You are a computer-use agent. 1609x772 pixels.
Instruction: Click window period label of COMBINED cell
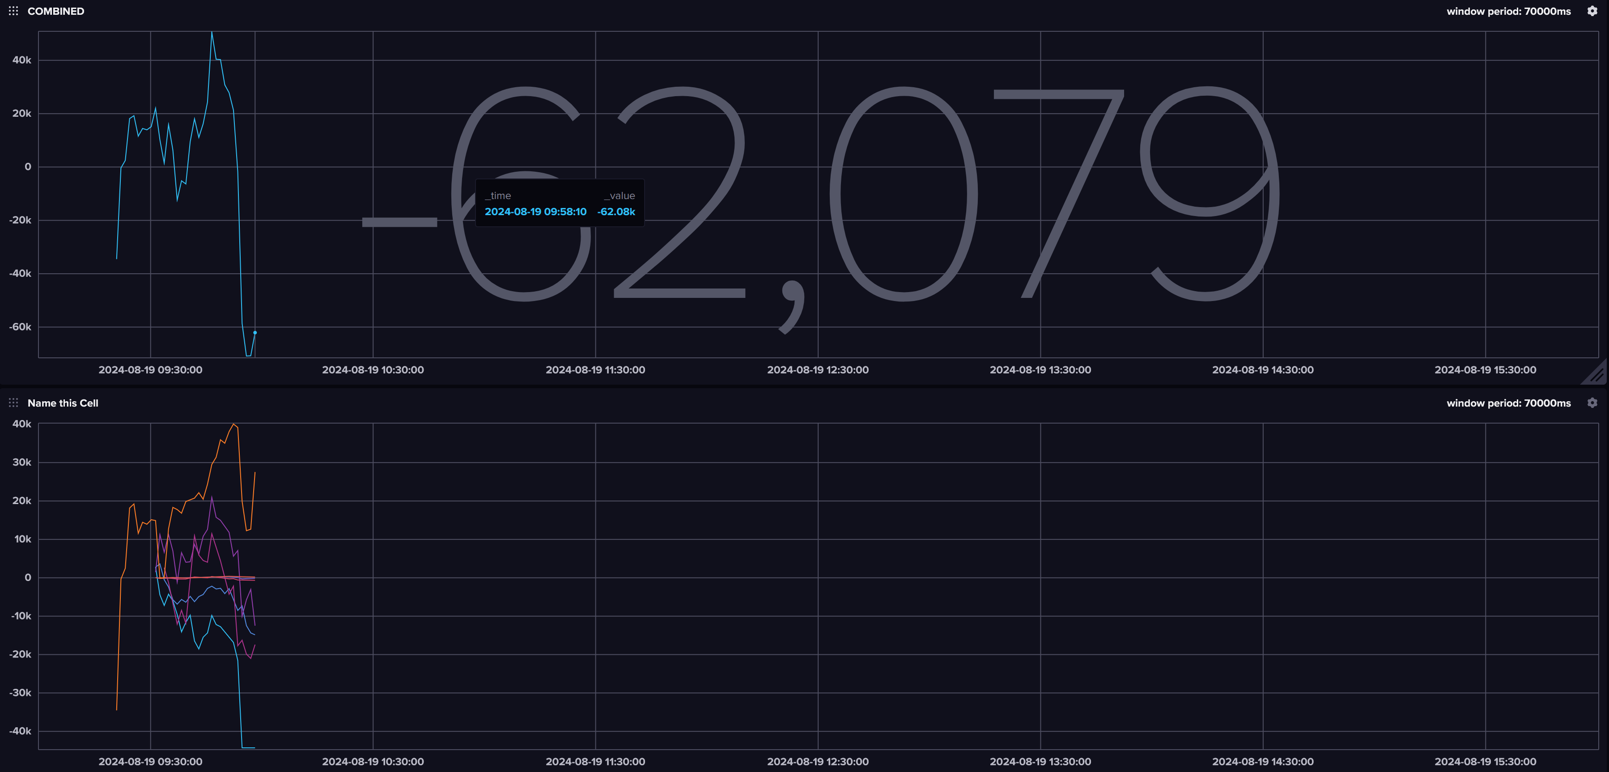[1508, 11]
